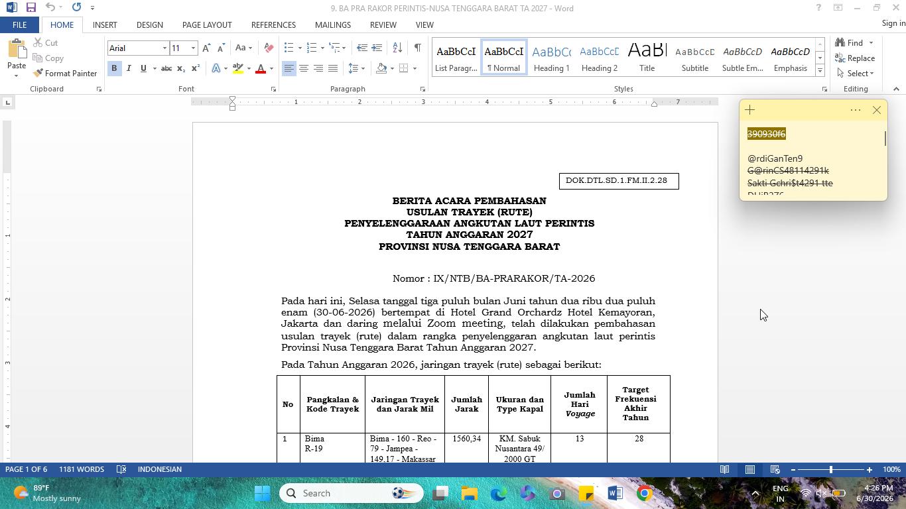Apply red font color
The width and height of the screenshot is (906, 509).
pos(261,68)
